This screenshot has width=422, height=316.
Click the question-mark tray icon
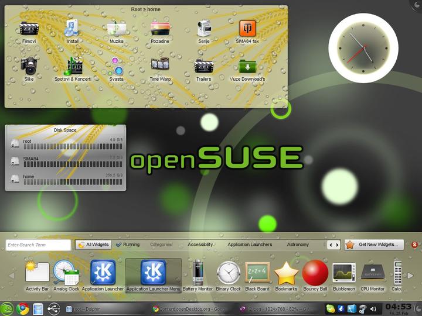[x=363, y=309]
